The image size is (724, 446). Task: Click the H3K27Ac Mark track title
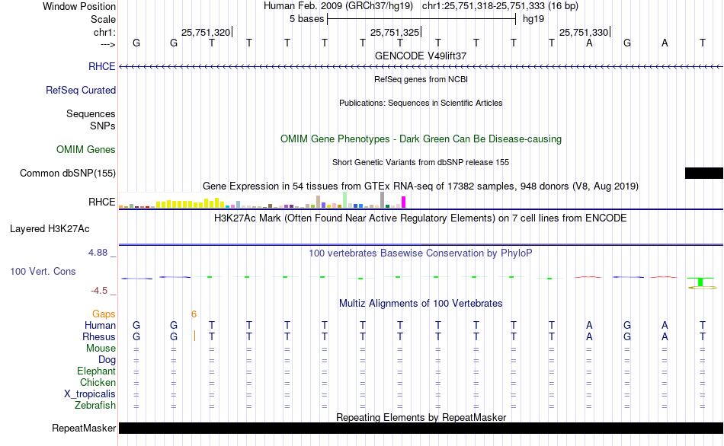click(420, 218)
